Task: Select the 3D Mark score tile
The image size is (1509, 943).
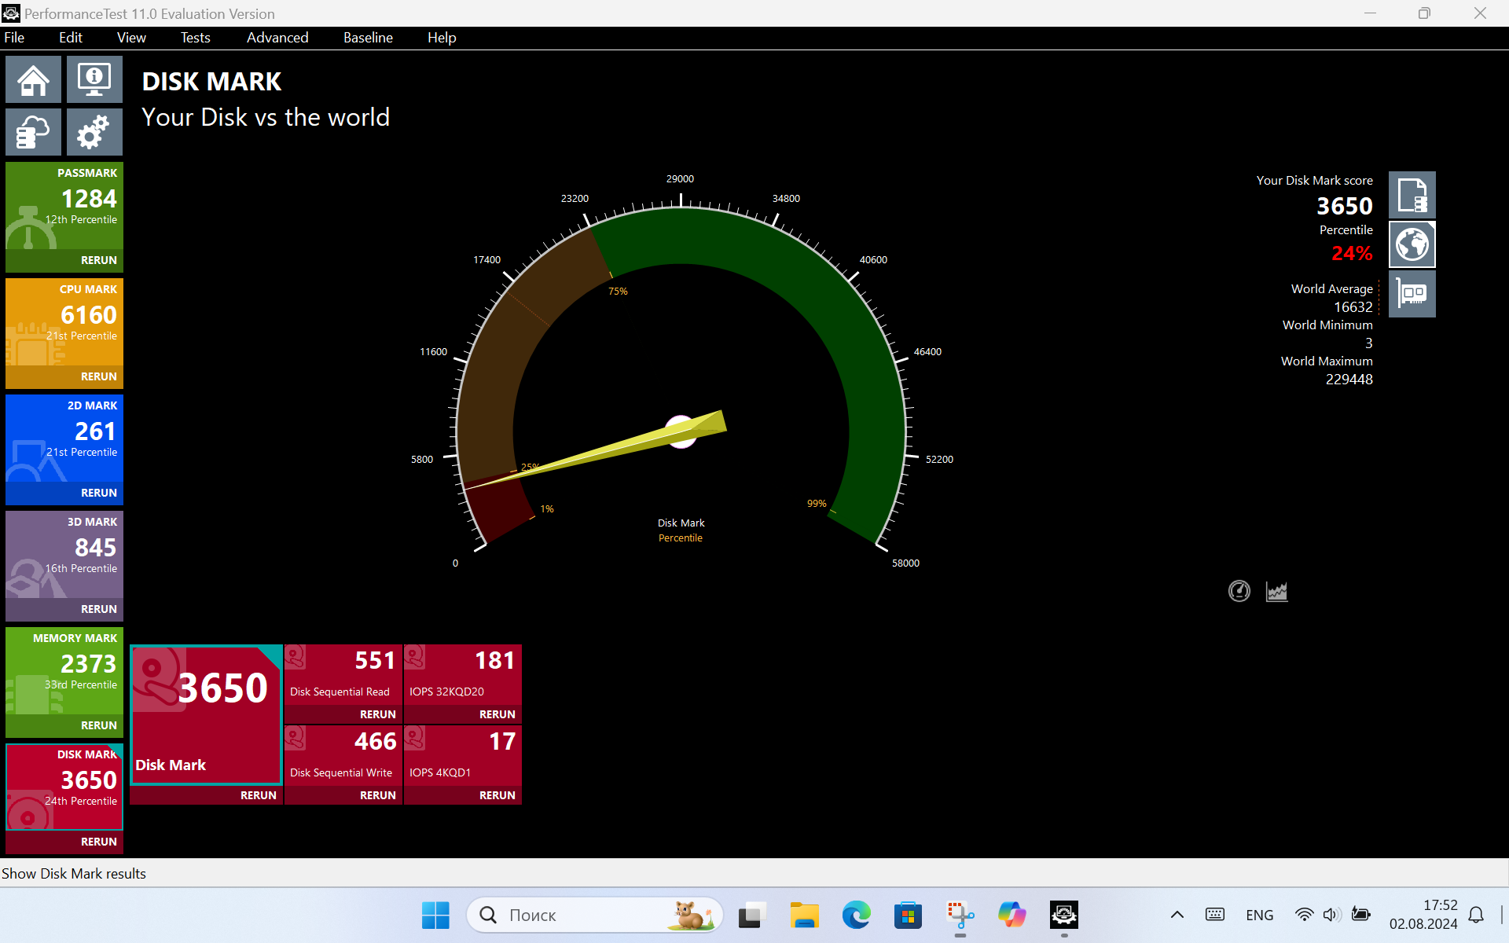Action: click(64, 554)
